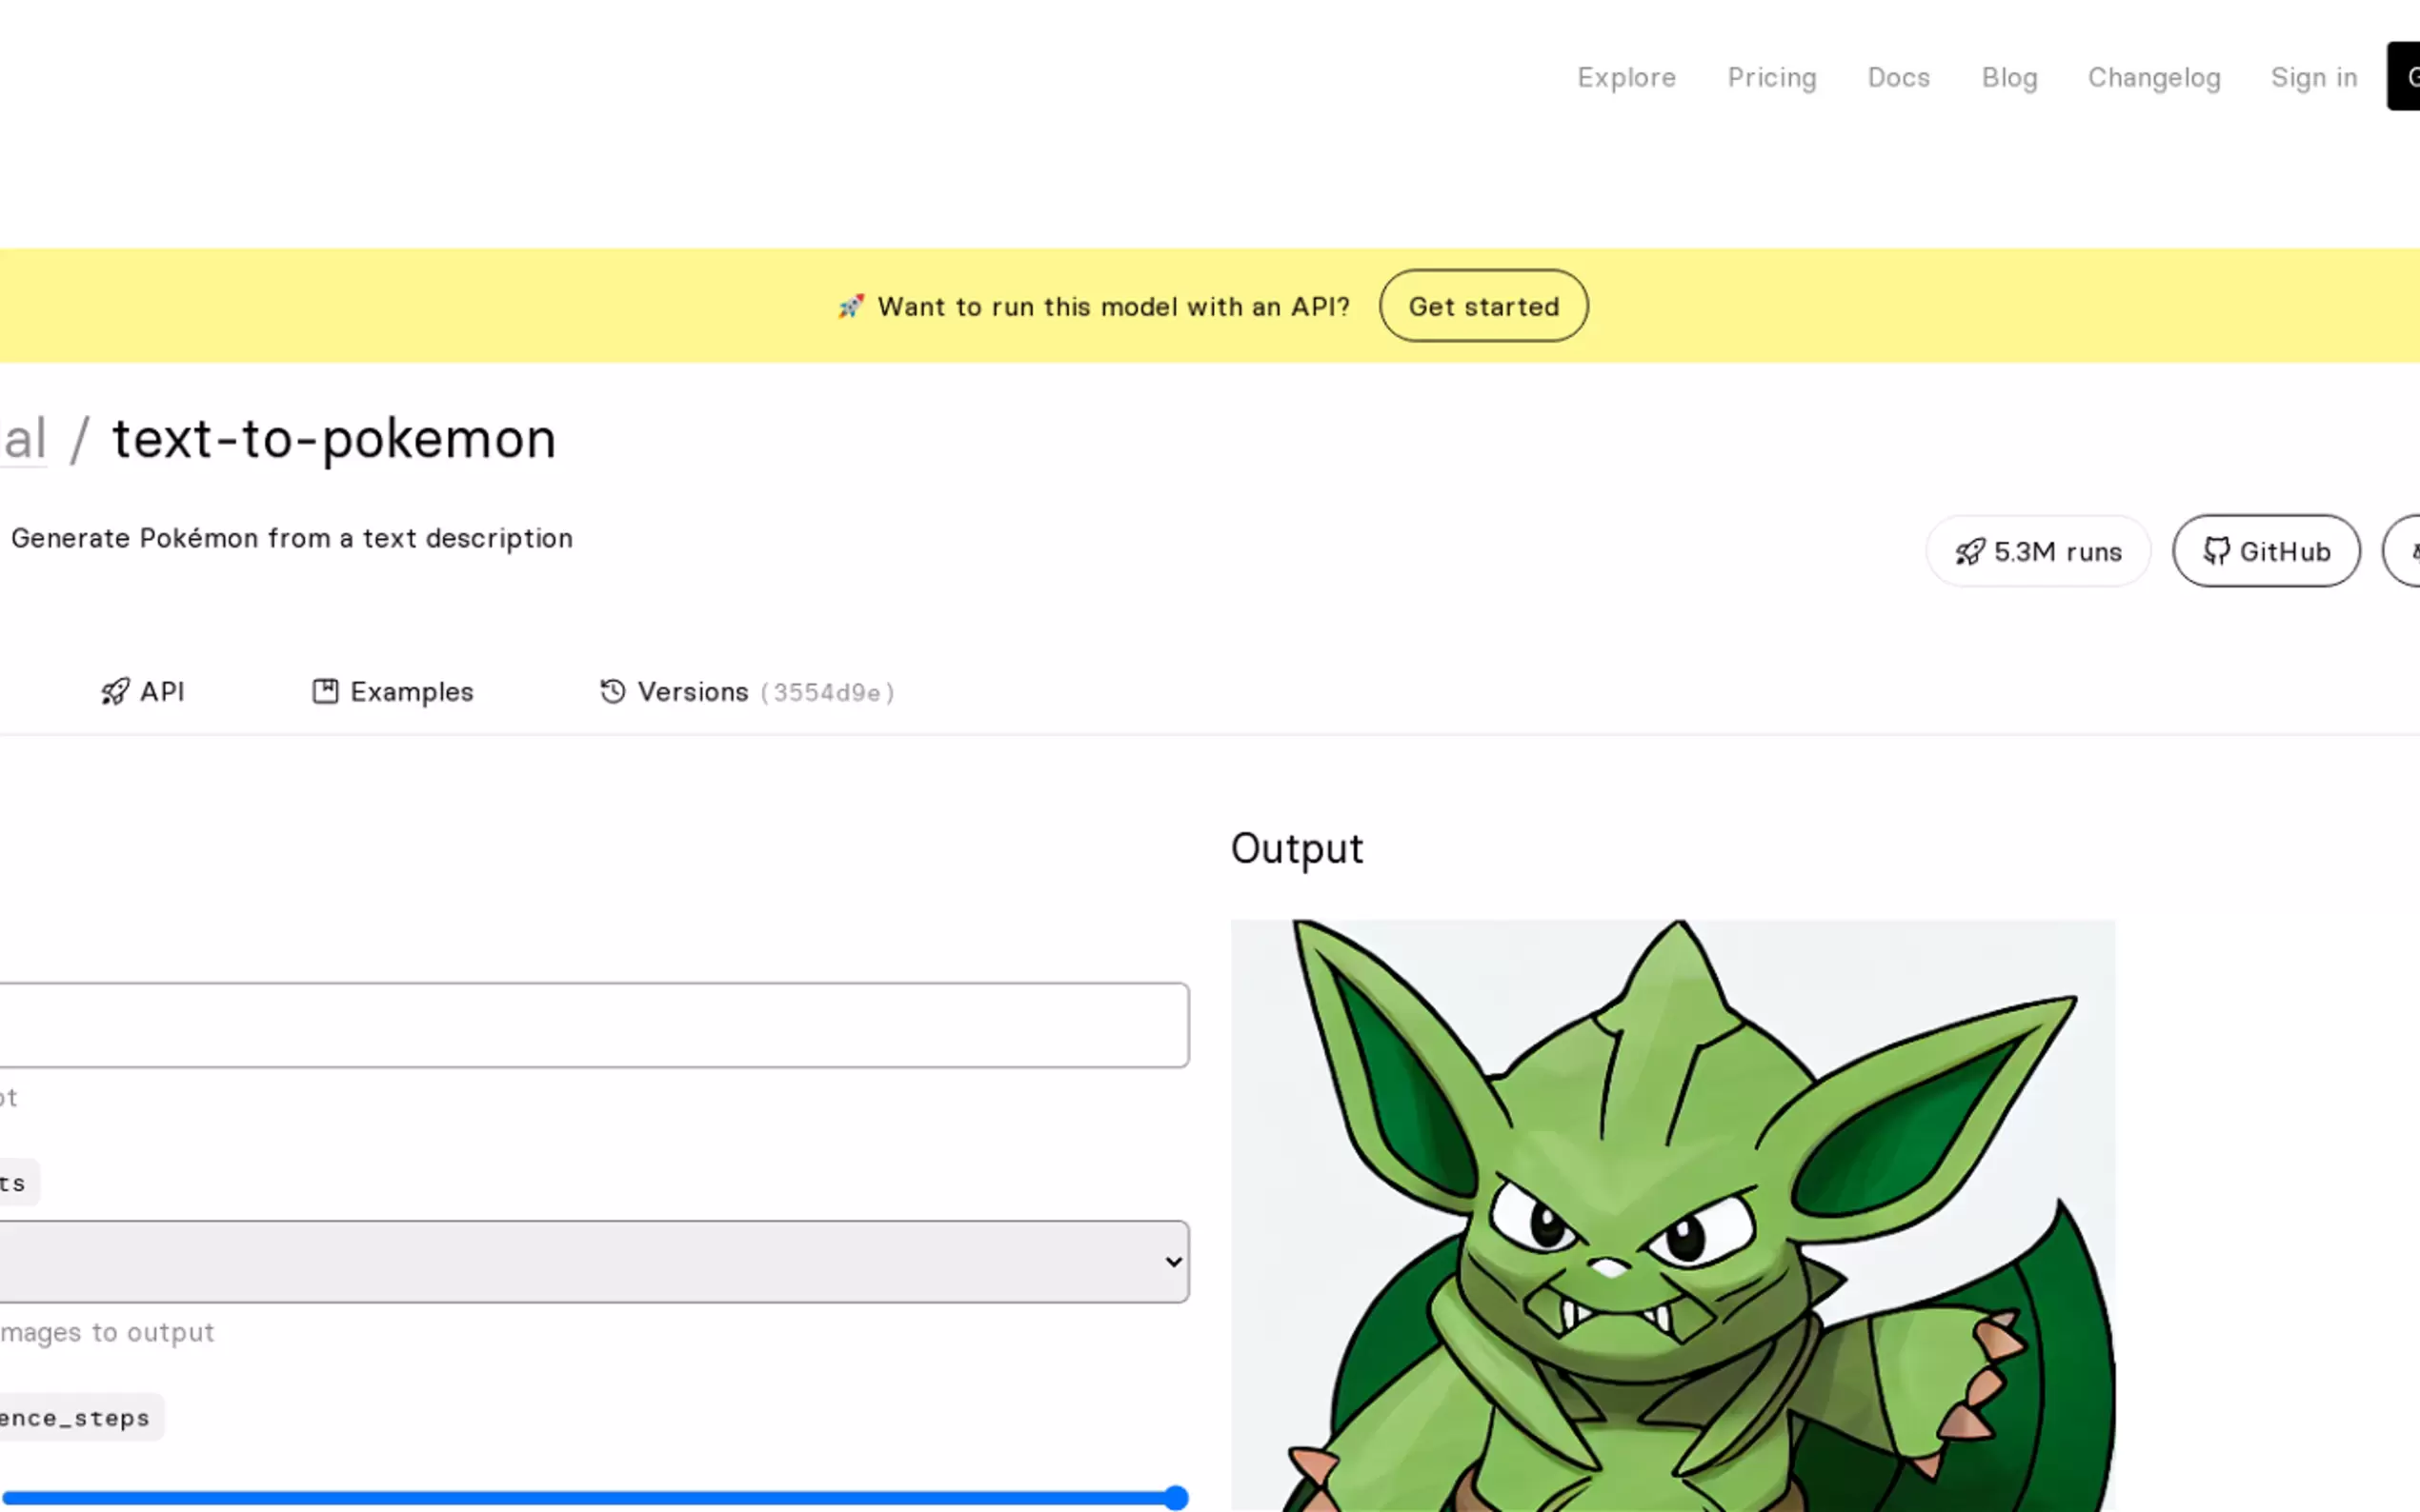Open the Versions tab
Viewport: 2420px width, 1512px height.
pos(693,692)
